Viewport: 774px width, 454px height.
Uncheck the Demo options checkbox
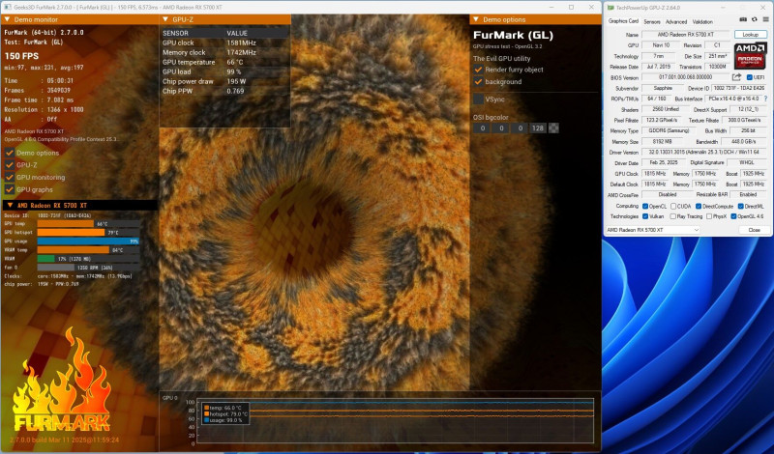(10, 153)
